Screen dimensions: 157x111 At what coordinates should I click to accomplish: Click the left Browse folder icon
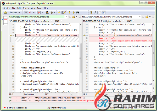point(74,17)
